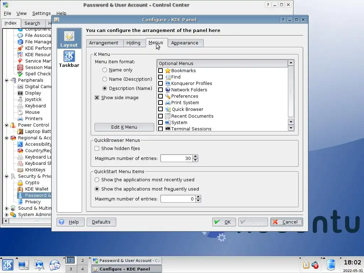Switch to the Arrangement tab

pos(103,43)
